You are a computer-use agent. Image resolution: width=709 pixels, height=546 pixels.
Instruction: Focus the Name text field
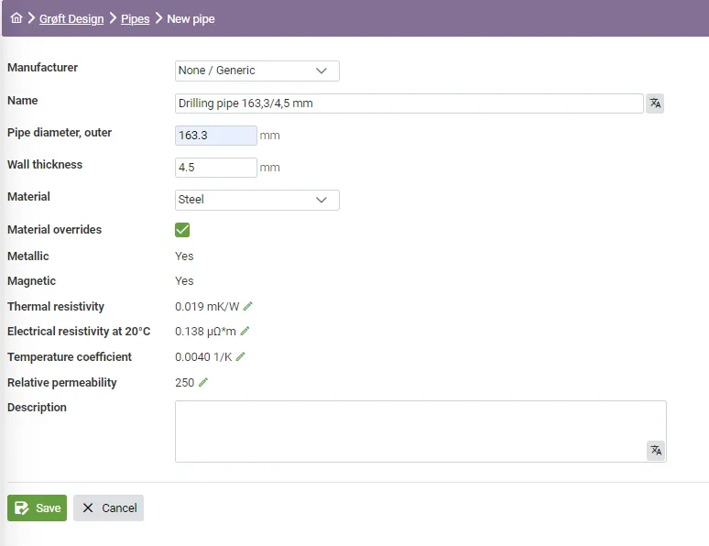click(x=409, y=104)
